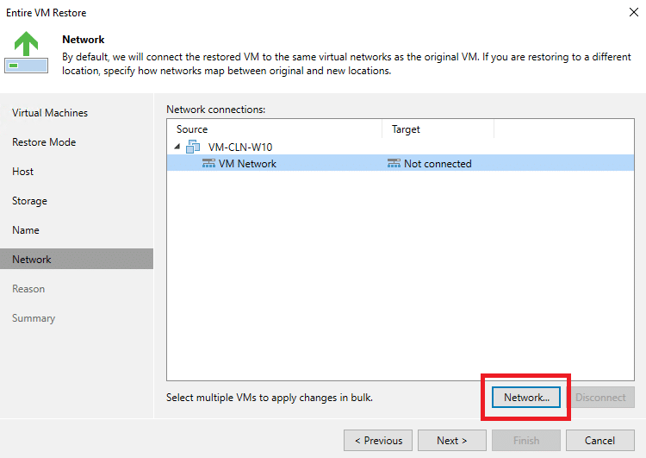Go back with the < Previous button
The height and width of the screenshot is (458, 646).
378,440
